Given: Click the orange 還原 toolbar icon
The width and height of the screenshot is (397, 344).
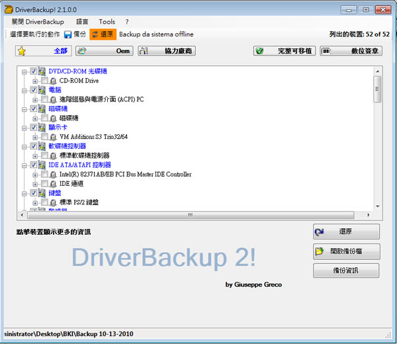Looking at the screenshot, I should 95,34.
